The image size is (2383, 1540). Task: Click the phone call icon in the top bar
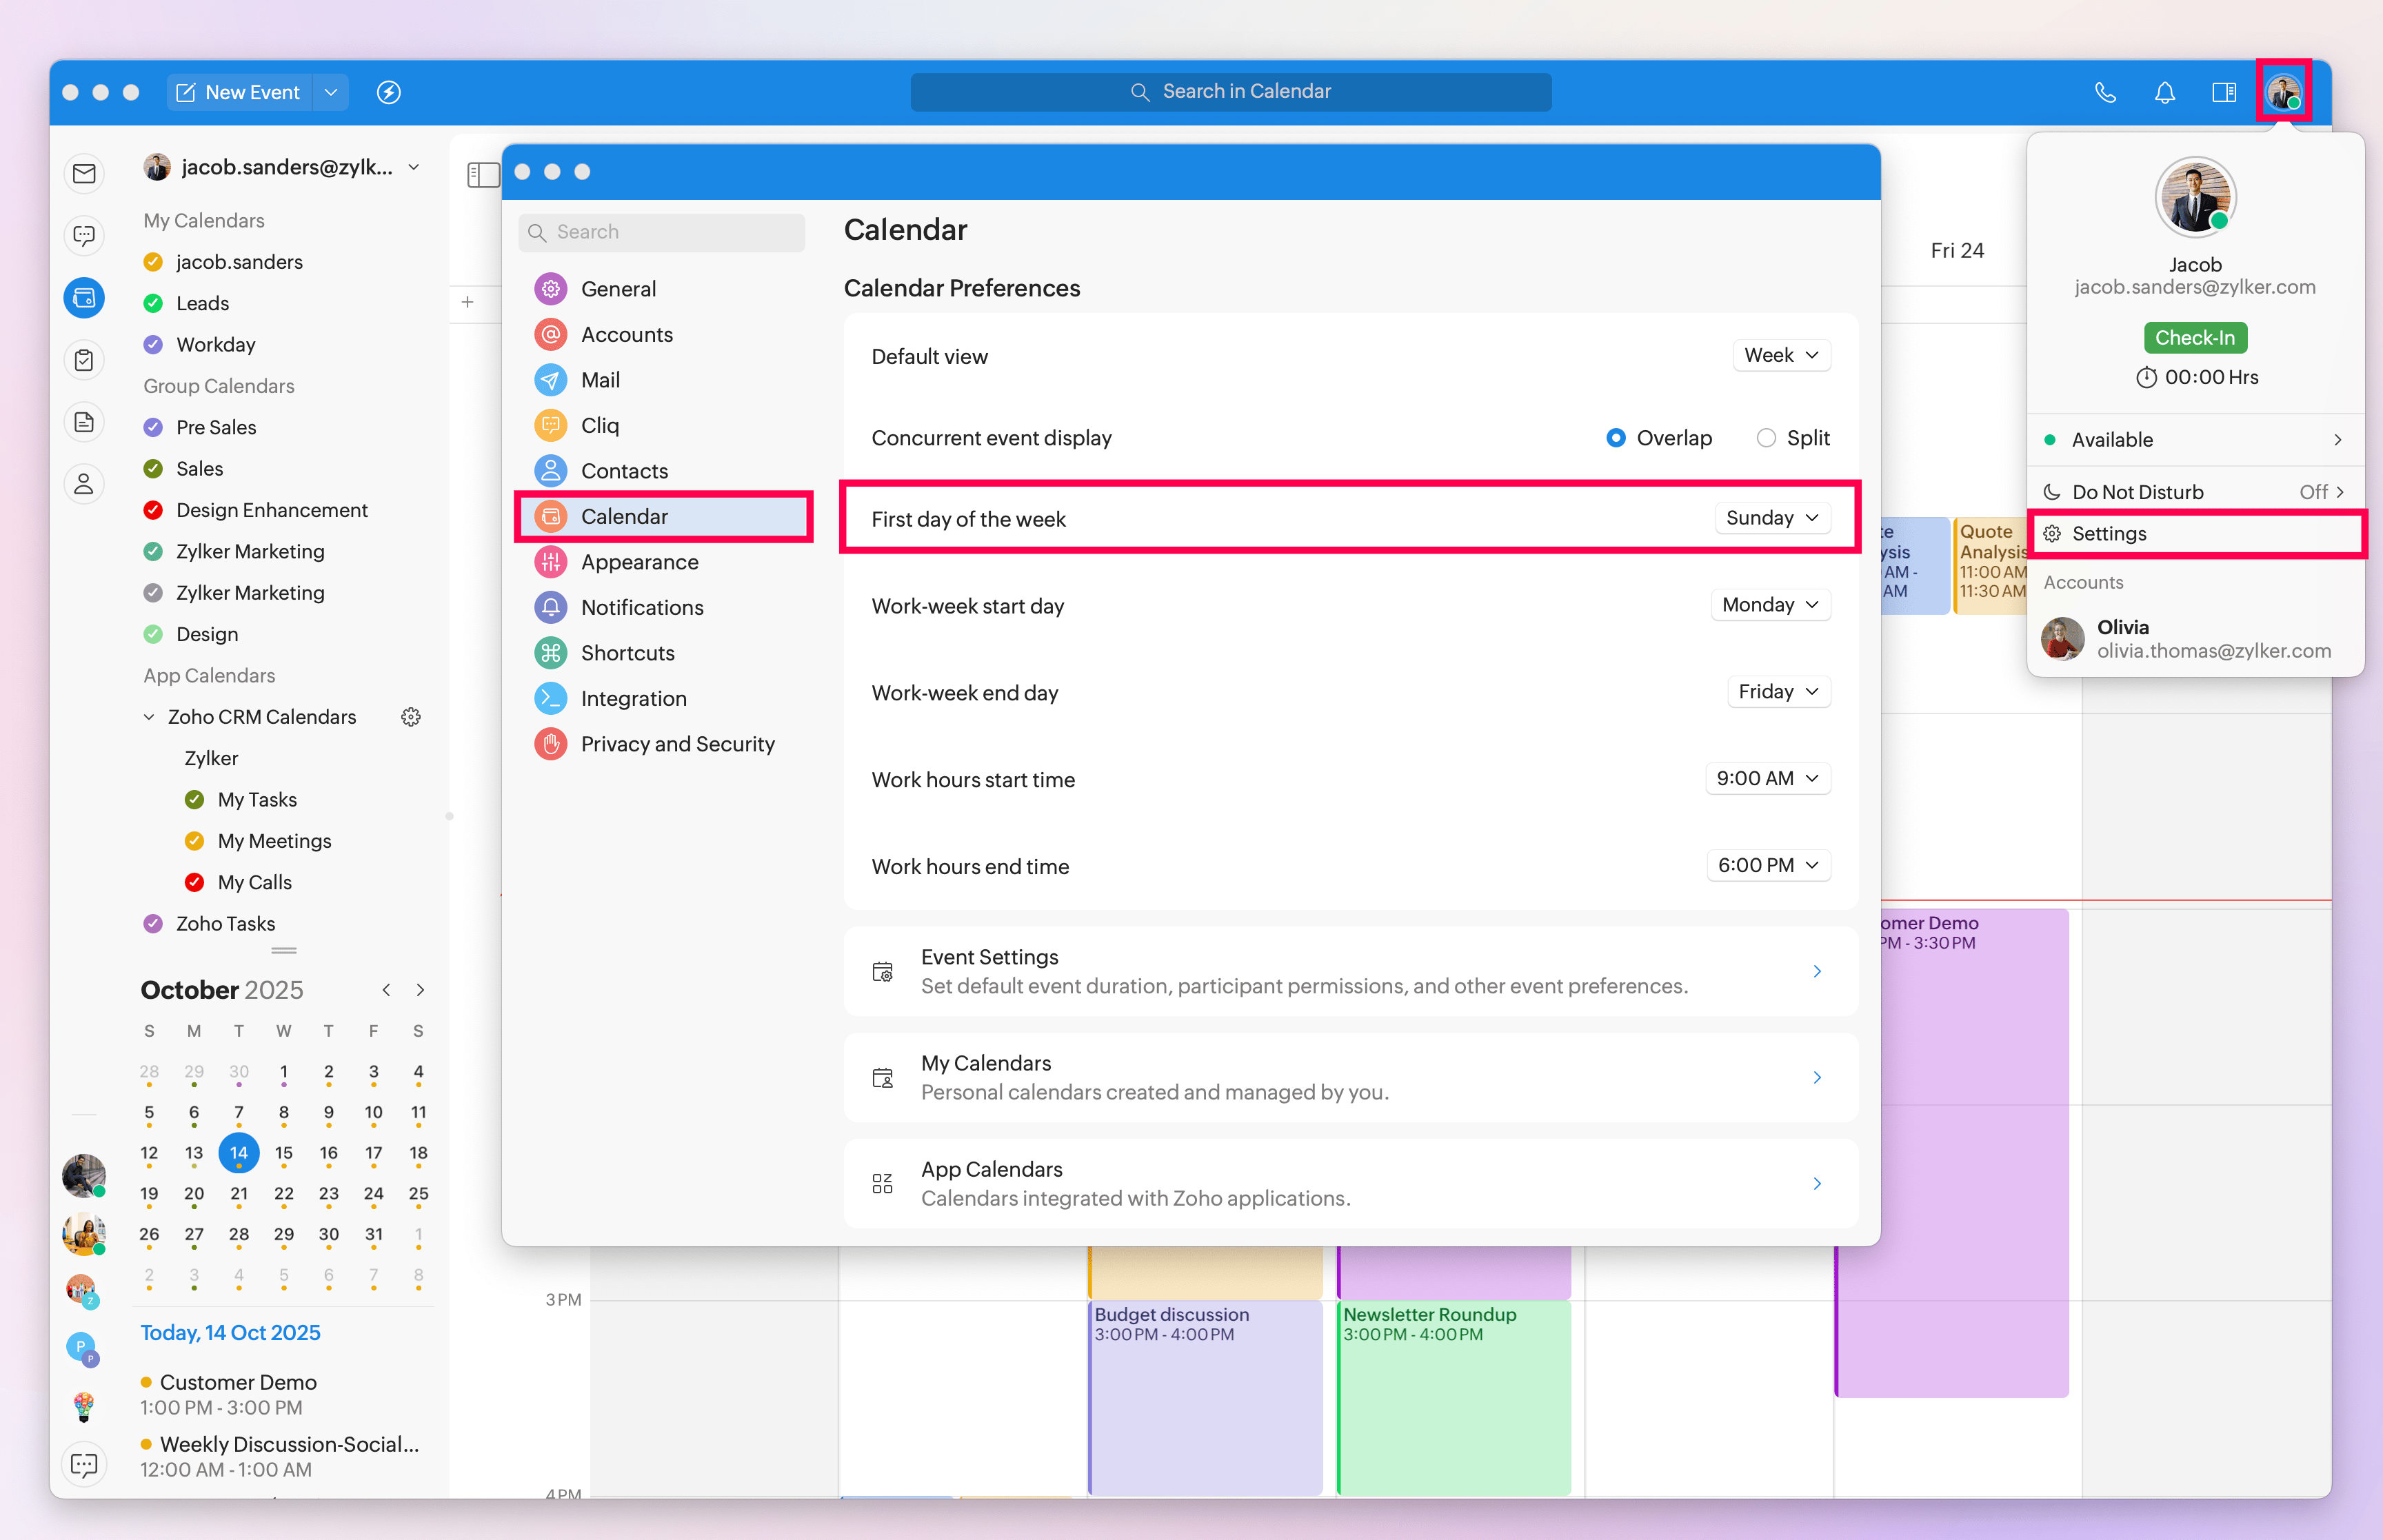[x=2105, y=92]
